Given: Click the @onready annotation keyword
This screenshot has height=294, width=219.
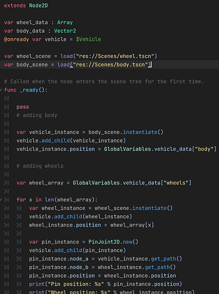Looking at the screenshot, I should pos(16,39).
